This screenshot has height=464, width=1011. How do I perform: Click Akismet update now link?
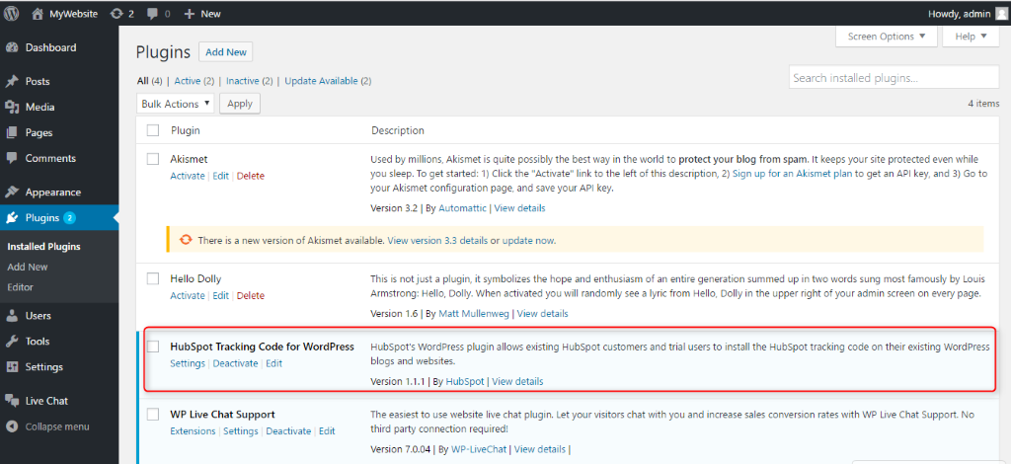coord(528,240)
